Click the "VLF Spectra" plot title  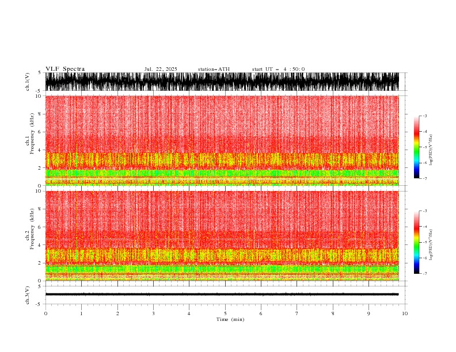[65, 69]
